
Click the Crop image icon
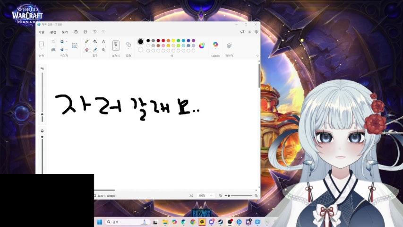tap(53, 42)
